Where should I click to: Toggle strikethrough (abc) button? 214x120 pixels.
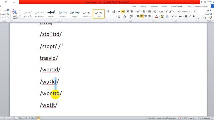(180, 16)
